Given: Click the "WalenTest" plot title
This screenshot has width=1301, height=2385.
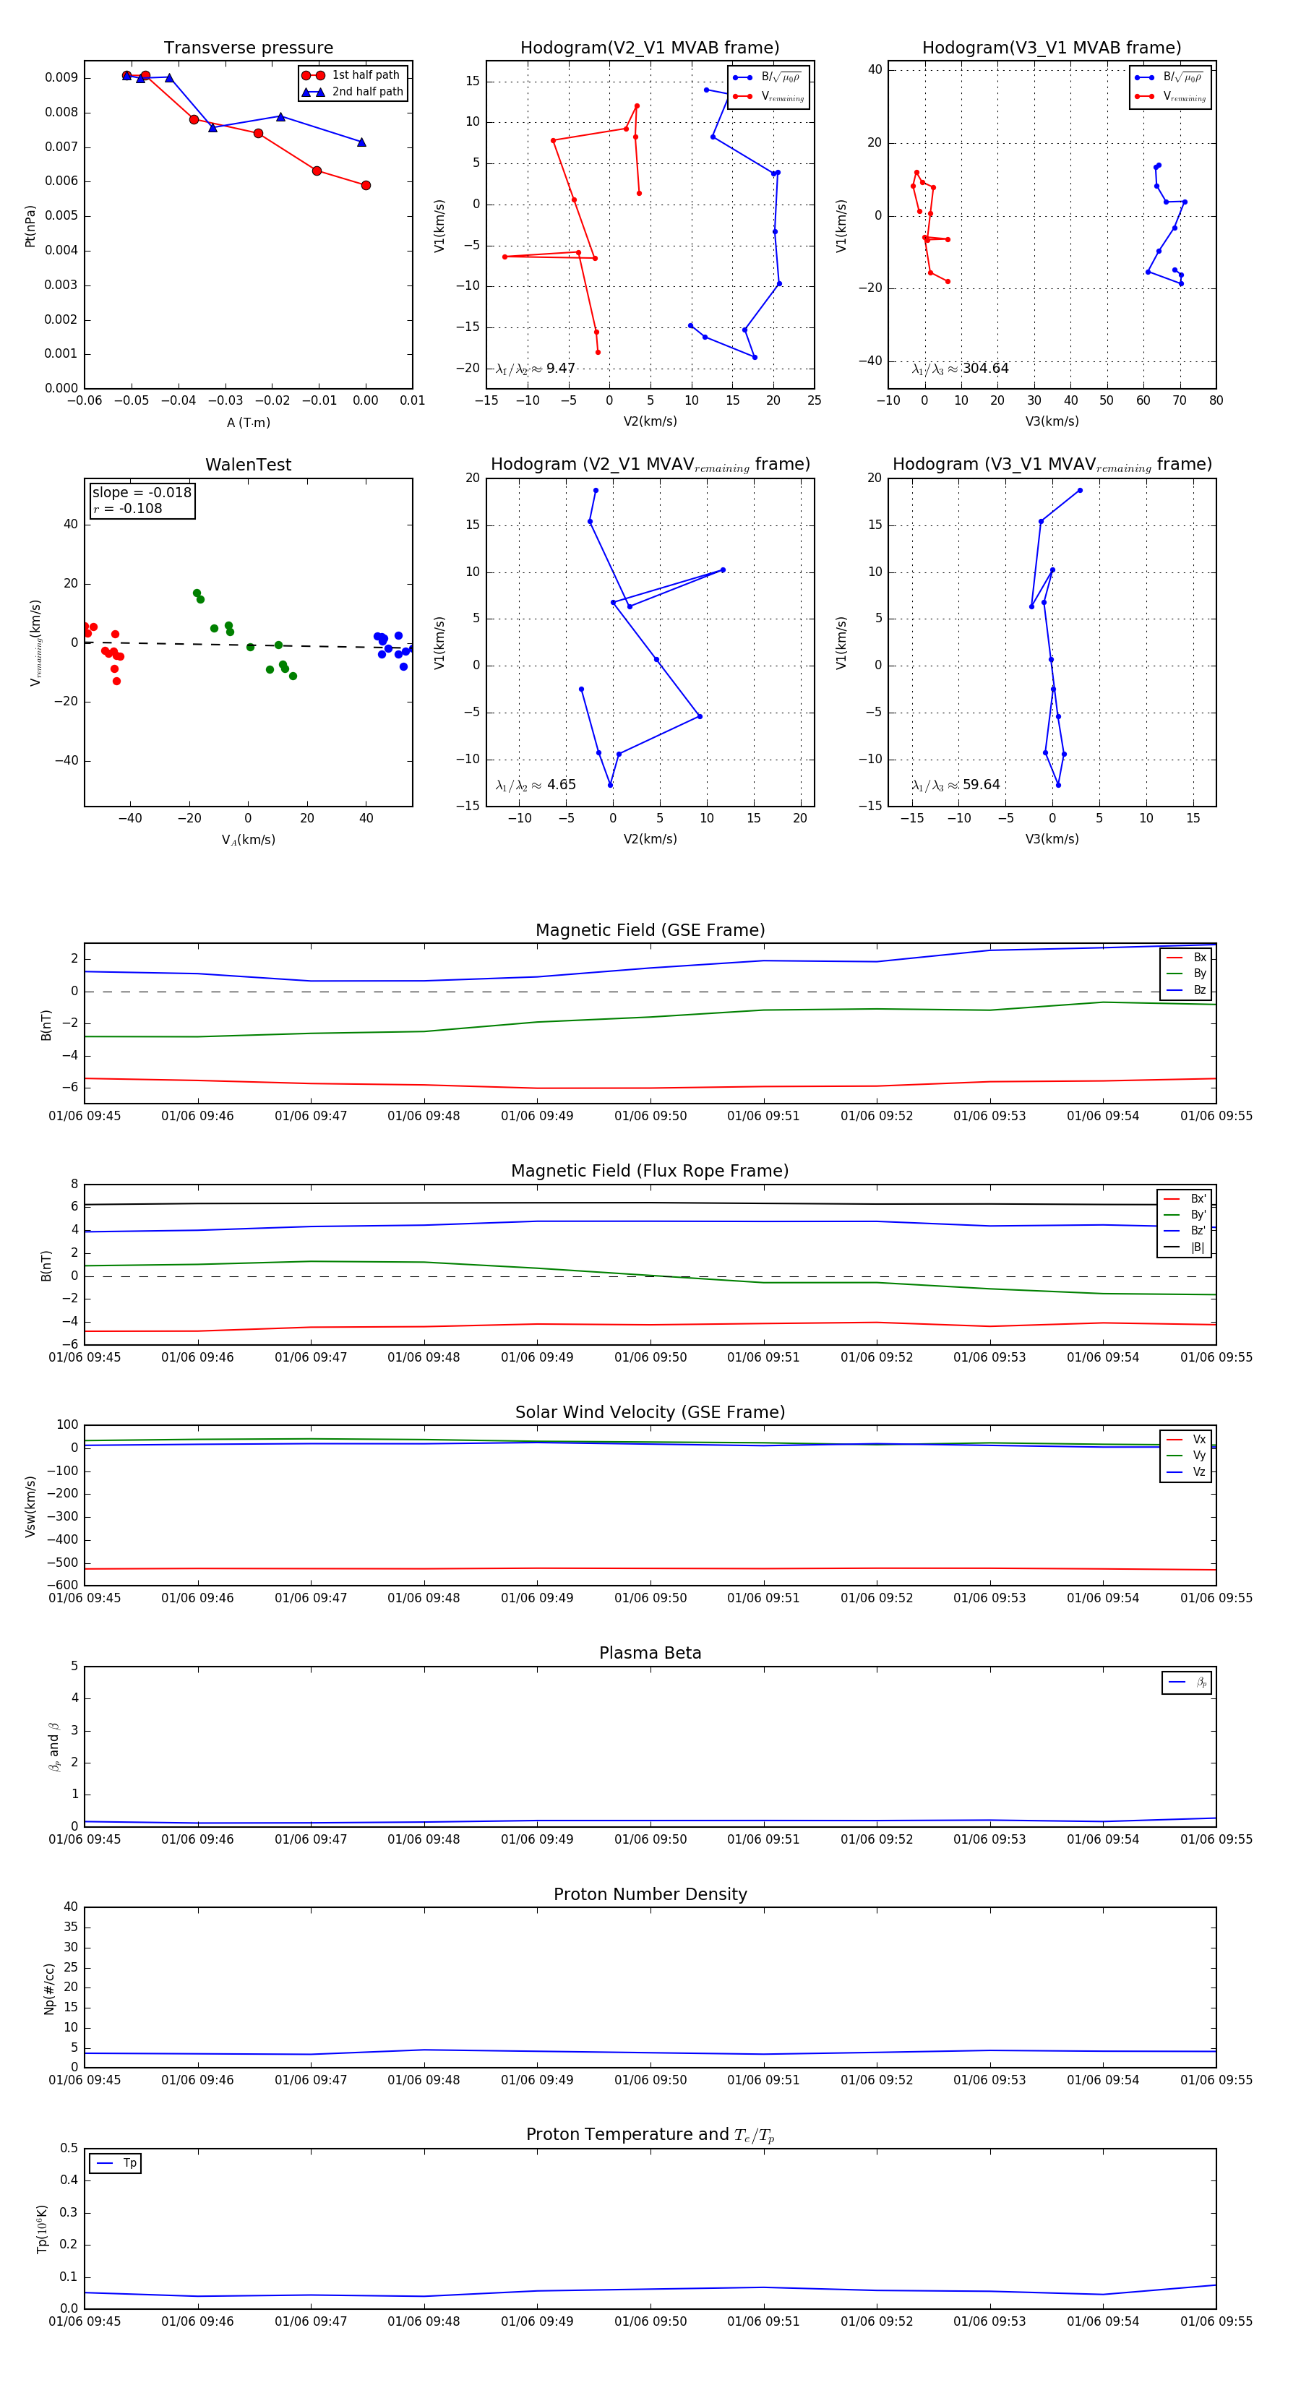Looking at the screenshot, I should coord(248,465).
